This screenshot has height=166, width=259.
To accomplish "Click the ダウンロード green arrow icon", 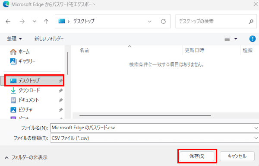I will [x=13, y=91].
